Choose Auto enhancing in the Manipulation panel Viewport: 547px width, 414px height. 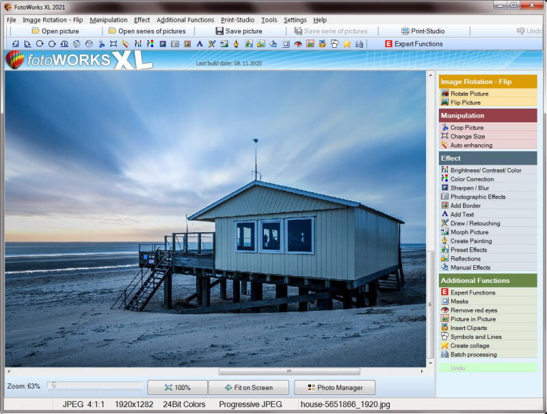[x=470, y=146]
